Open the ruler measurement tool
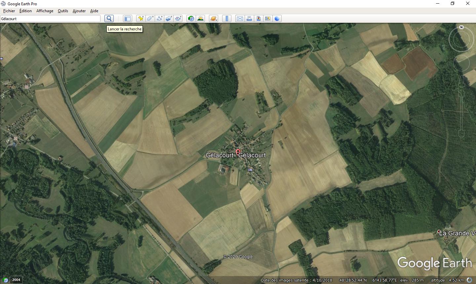The height and width of the screenshot is (284, 476). (227, 18)
